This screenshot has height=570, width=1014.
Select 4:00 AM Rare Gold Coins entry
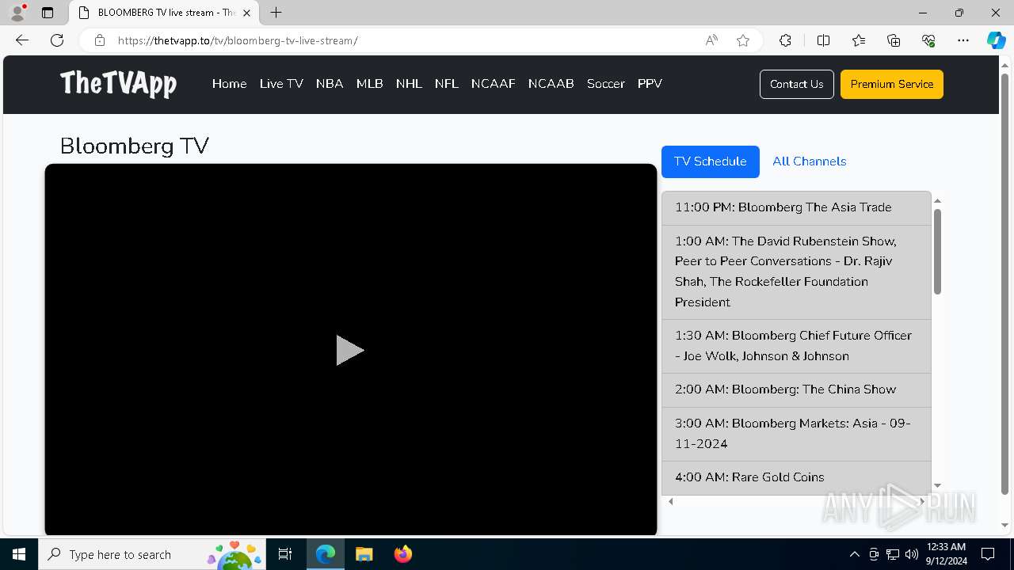pyautogui.click(x=796, y=477)
